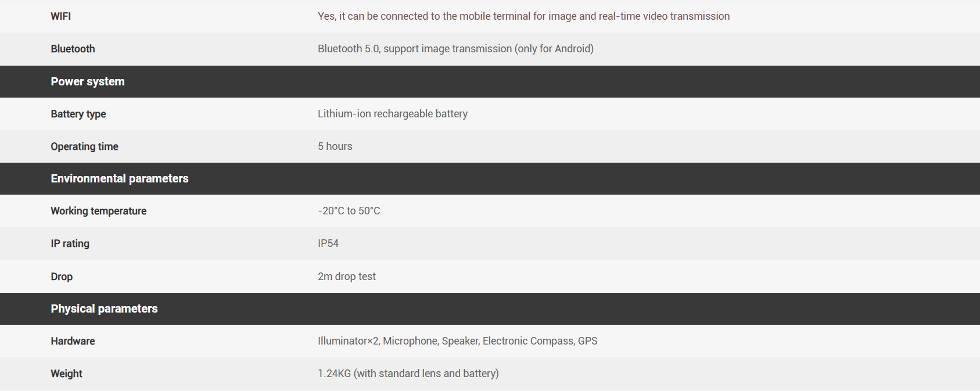Click the 1.24KG weight value
The image size is (980, 391).
[408, 374]
